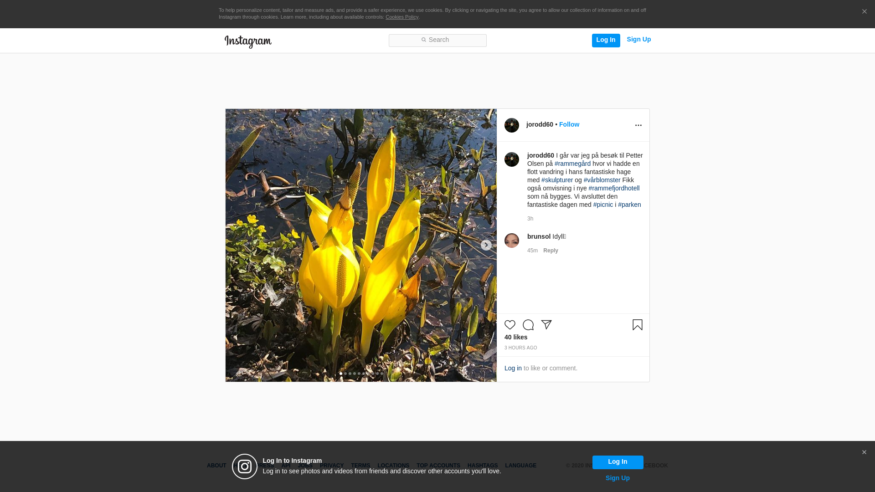
Task: Click the comment speech bubble icon
Action: (x=528, y=325)
